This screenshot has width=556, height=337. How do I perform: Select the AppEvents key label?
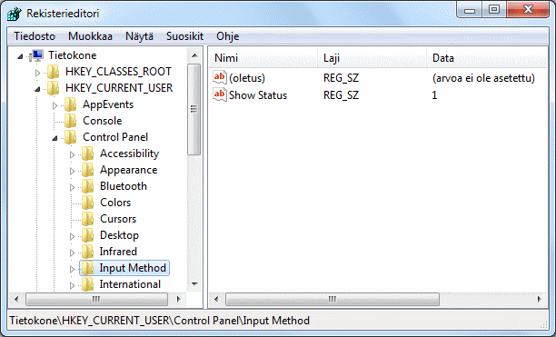[x=108, y=104]
